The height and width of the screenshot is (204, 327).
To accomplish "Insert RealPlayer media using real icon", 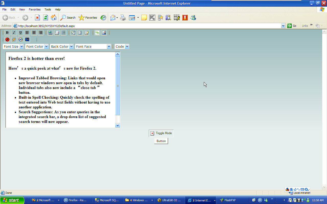I will [x=27, y=40].
